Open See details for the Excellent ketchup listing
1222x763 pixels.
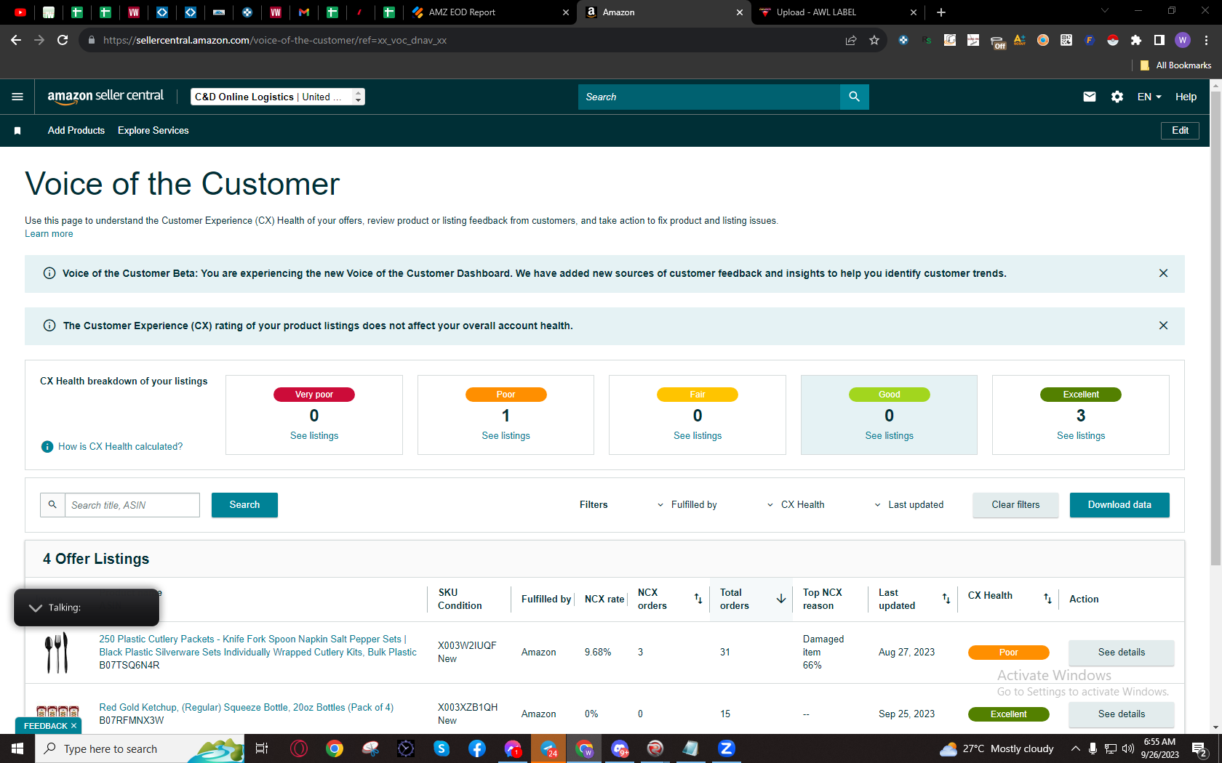[1121, 714]
